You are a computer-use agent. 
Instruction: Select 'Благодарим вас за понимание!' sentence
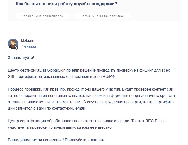click(x=36, y=140)
